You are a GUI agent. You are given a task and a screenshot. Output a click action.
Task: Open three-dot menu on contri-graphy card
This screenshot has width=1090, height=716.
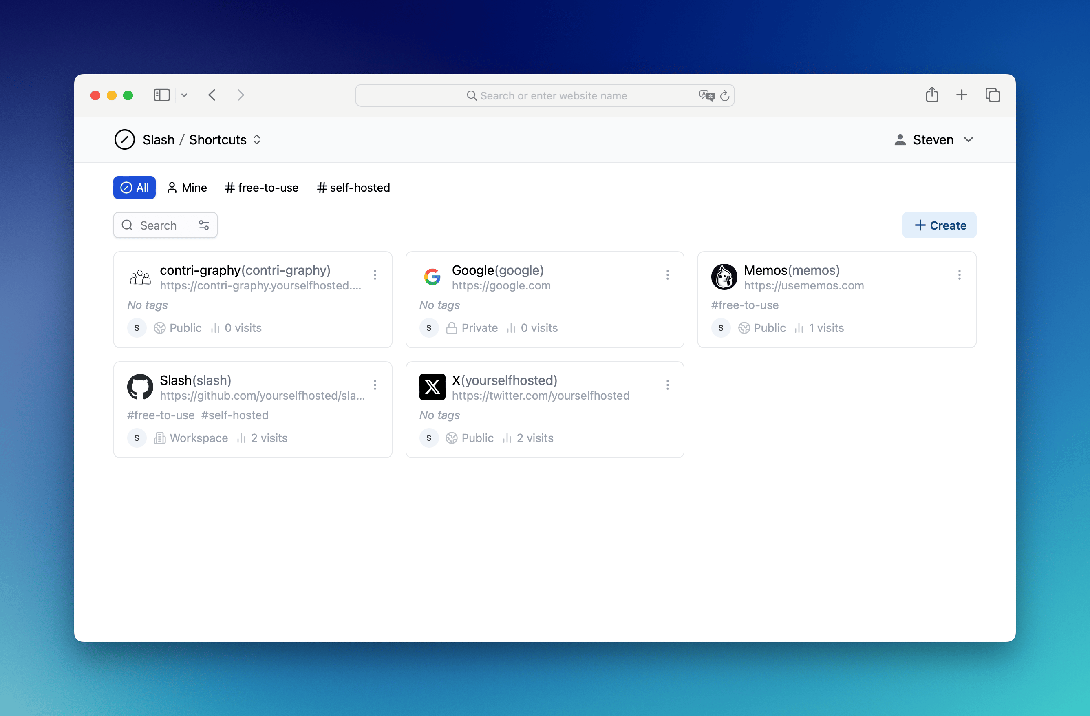[375, 275]
